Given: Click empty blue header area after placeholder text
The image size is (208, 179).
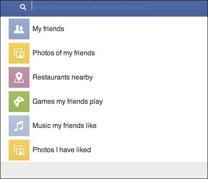Looking at the screenshot, I should [x=176, y=7].
